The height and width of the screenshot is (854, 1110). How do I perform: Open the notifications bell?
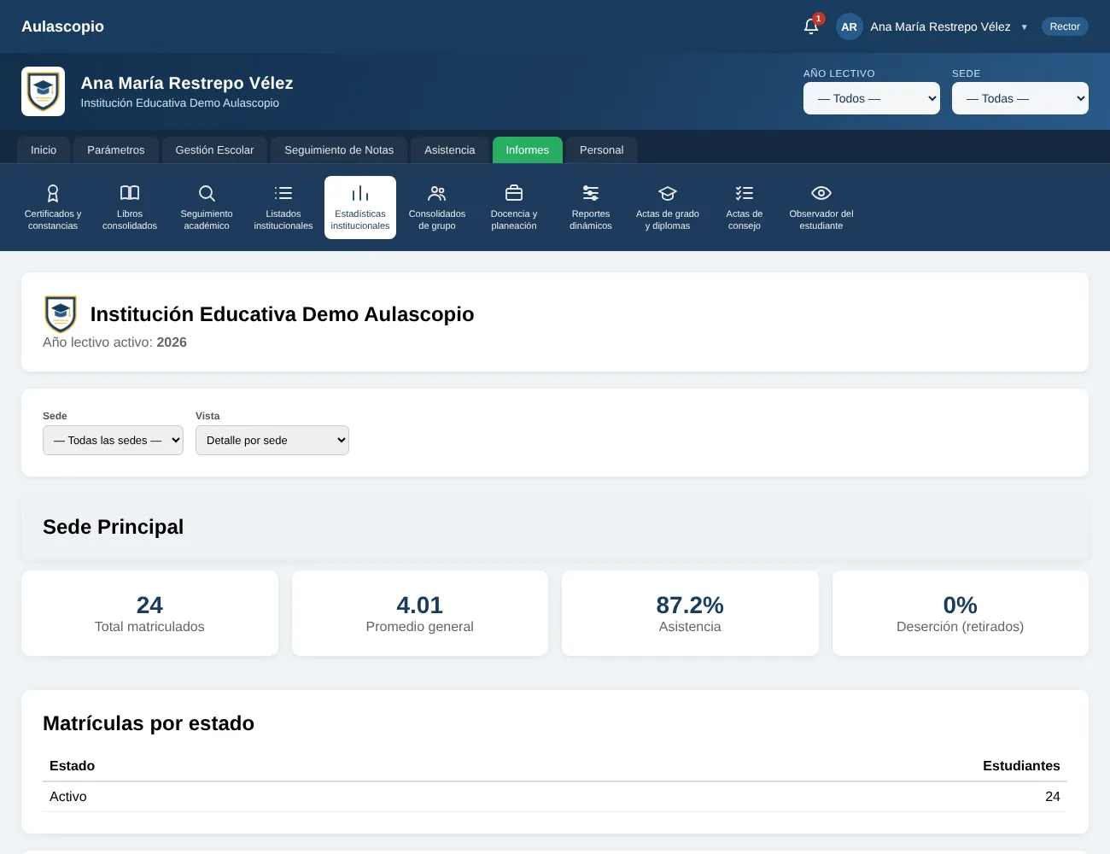coord(811,26)
